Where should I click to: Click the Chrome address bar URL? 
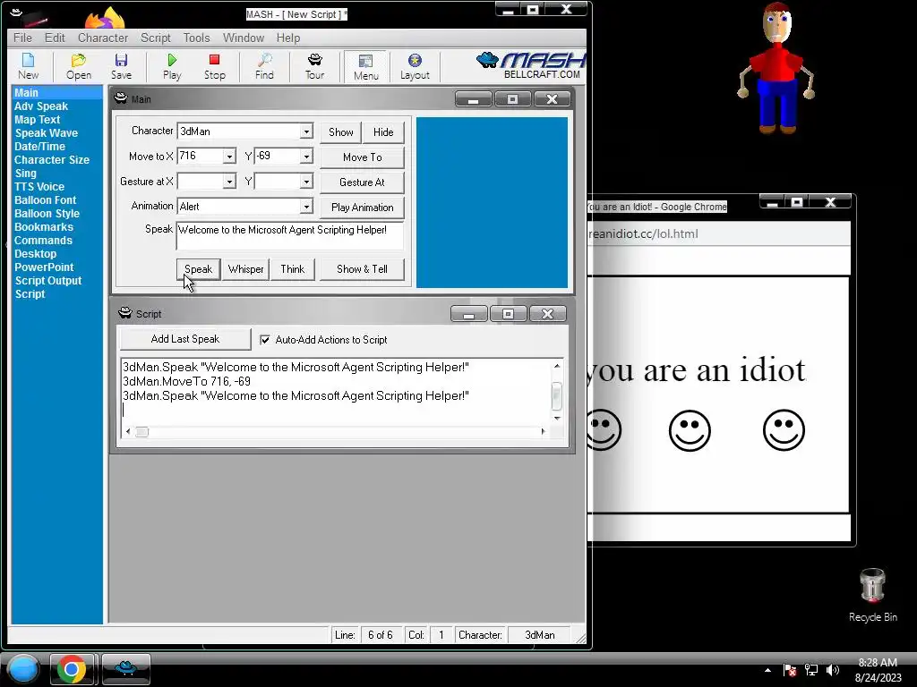(x=643, y=233)
